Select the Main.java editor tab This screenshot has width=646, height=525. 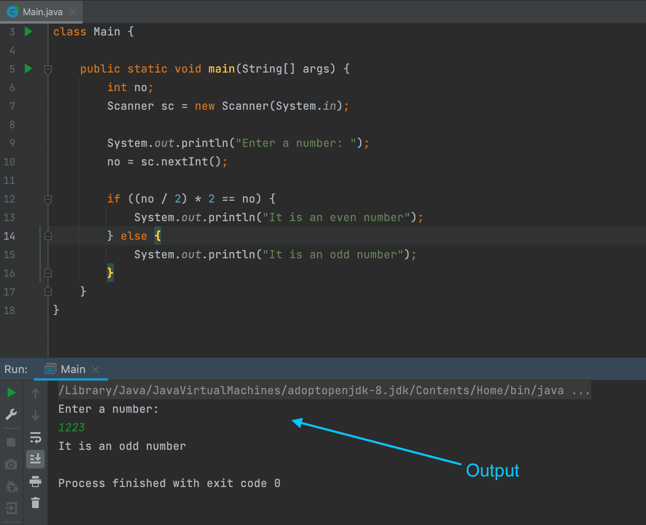point(41,12)
